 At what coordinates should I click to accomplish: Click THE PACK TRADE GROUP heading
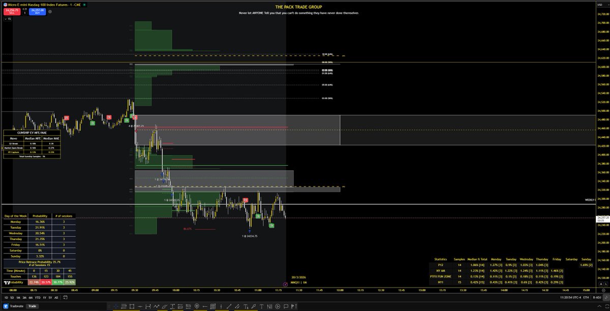(299, 7)
